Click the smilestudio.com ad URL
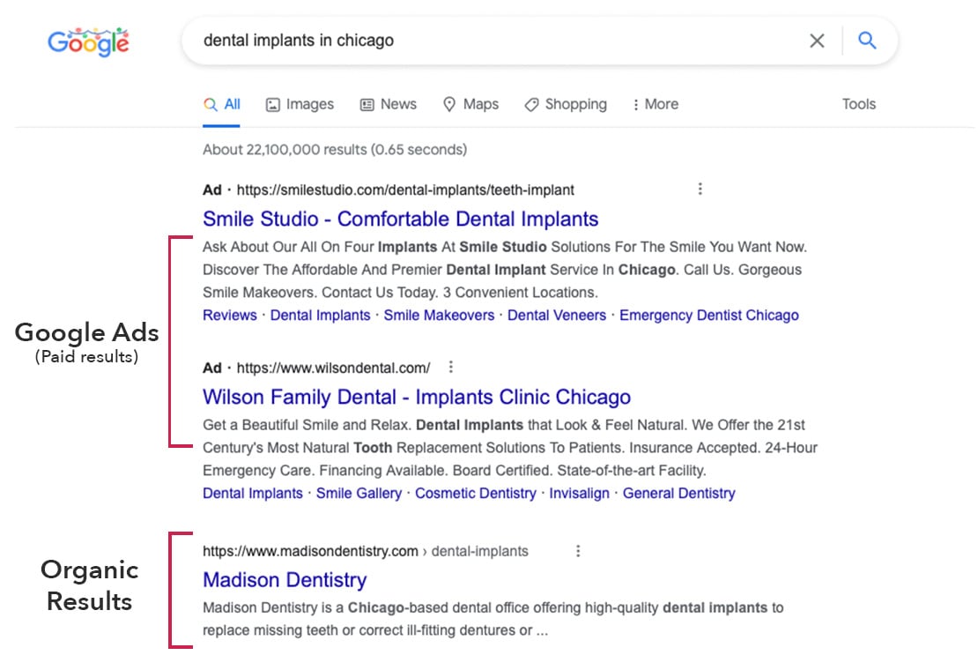The height and width of the screenshot is (670, 978). pyautogui.click(x=405, y=190)
